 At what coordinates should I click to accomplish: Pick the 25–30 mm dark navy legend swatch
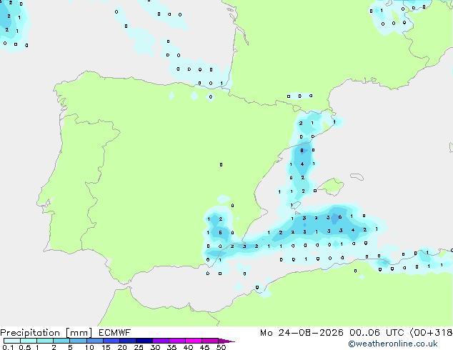tap(144, 341)
